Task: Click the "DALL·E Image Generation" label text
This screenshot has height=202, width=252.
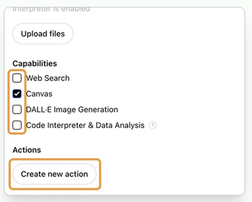Action: pos(72,110)
